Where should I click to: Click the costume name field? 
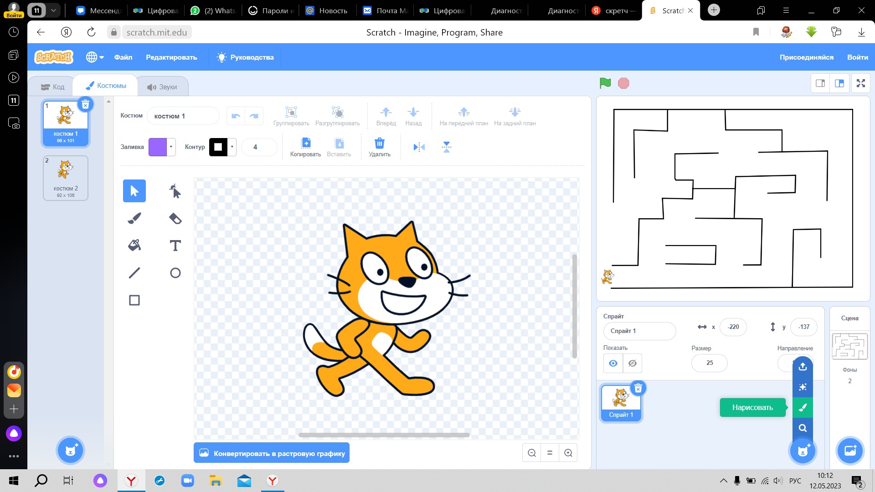(x=183, y=116)
